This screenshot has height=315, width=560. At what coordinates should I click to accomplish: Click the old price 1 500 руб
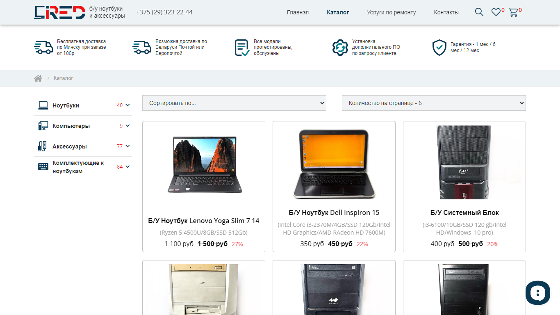coord(212,244)
